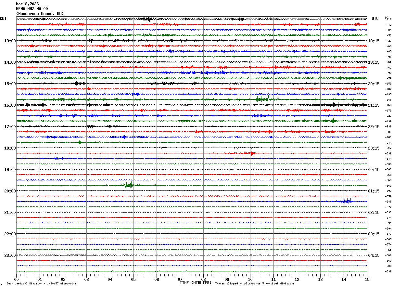Click the DC offset value -339

[388, 271]
